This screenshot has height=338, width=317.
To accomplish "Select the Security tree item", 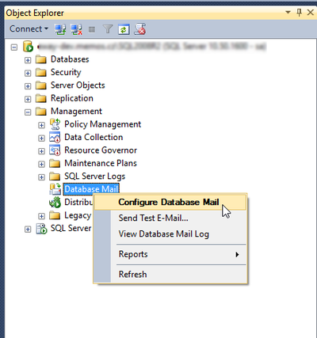I will tap(66, 72).
